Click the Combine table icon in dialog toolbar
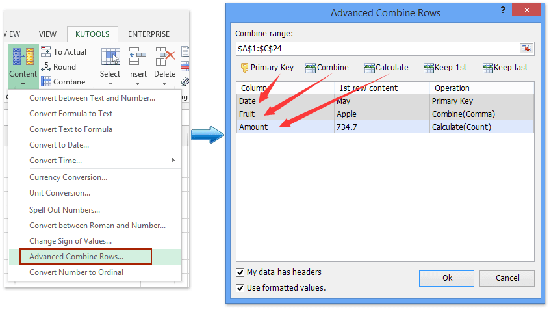This screenshot has width=549, height=310. [310, 68]
